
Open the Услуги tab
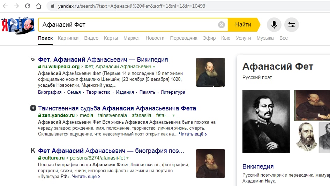click(243, 38)
